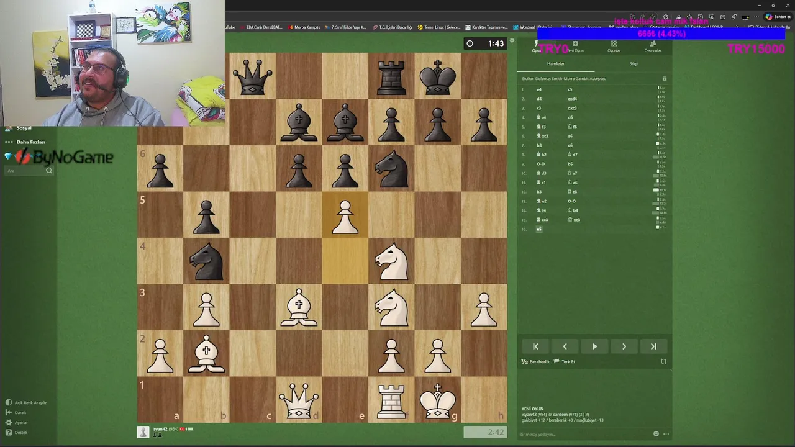795x447 pixels.
Task: Step back one move
Action: click(565, 346)
